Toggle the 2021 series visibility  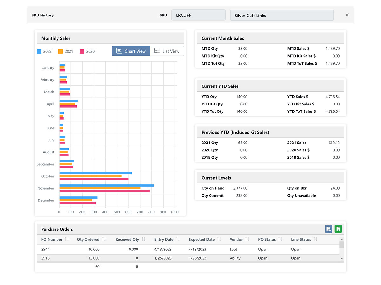click(x=66, y=51)
